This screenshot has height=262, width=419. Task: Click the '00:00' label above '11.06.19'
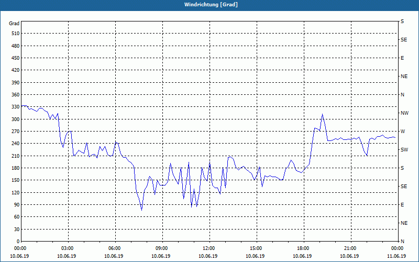397,248
